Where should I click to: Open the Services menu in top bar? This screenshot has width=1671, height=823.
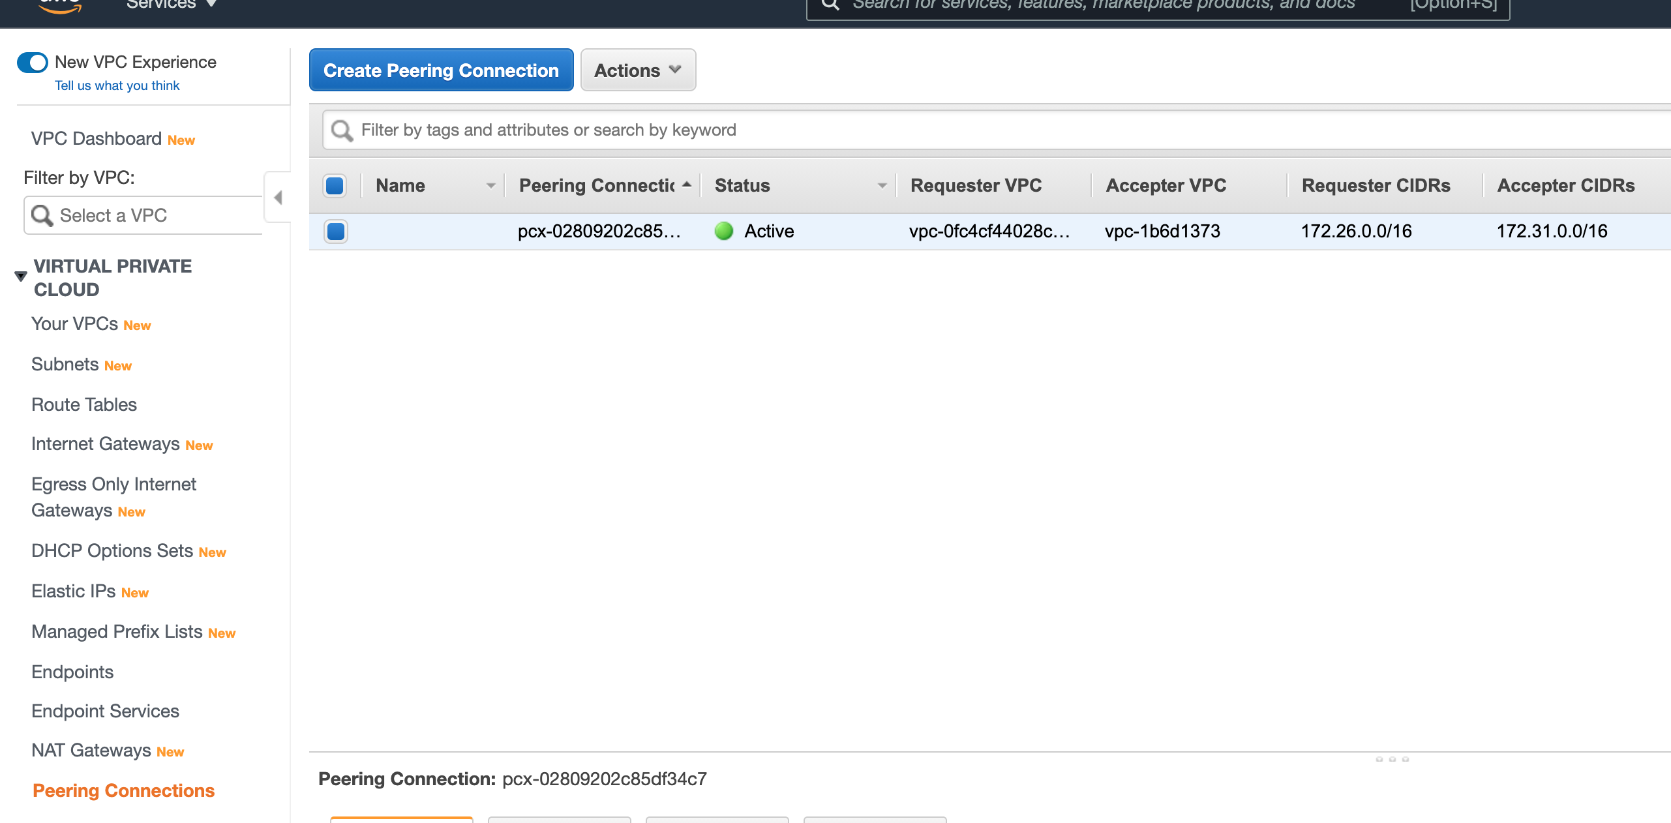pyautogui.click(x=171, y=5)
